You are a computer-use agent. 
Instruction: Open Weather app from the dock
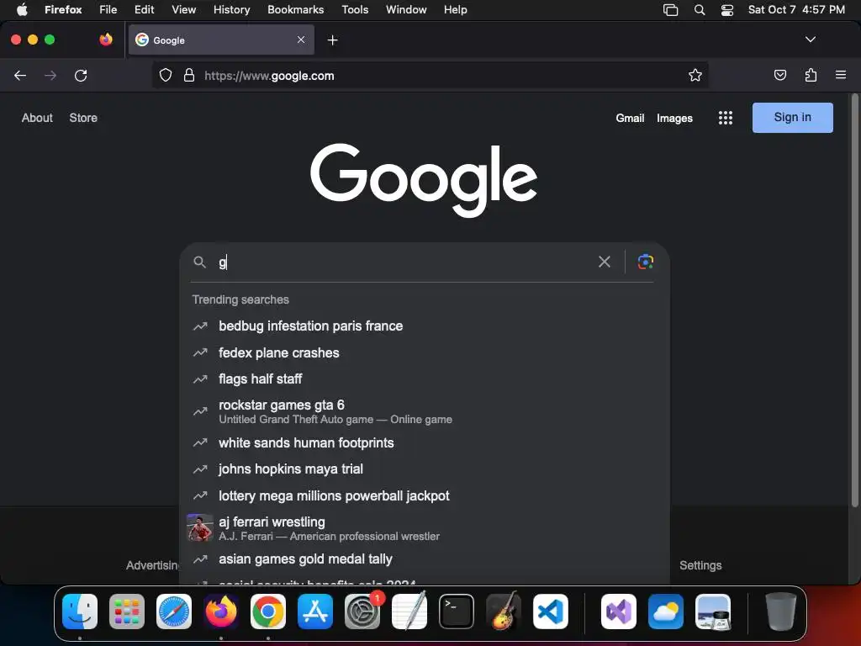pyautogui.click(x=666, y=611)
